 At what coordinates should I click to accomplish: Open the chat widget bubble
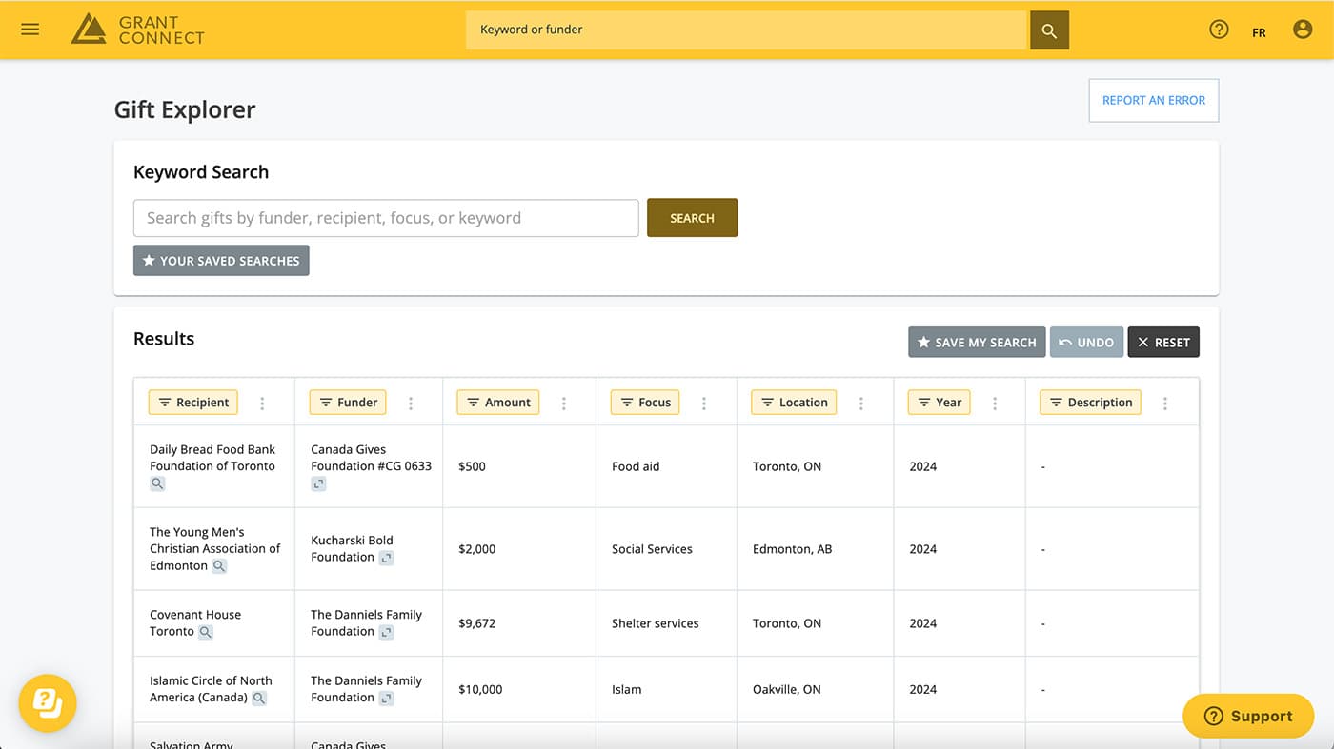(x=48, y=703)
